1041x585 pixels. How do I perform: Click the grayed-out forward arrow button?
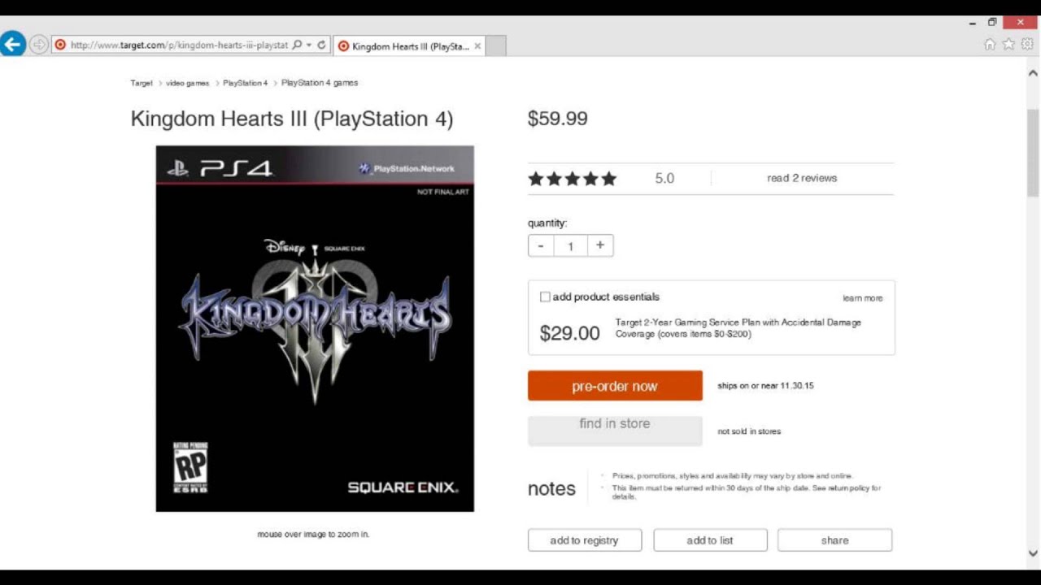click(x=38, y=45)
